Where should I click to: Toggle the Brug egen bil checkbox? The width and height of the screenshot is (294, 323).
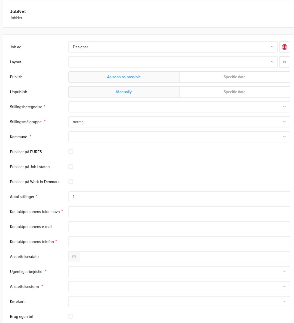(x=71, y=316)
